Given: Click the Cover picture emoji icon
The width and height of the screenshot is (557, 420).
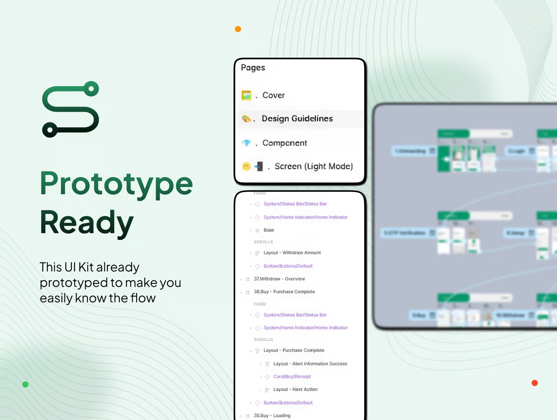Looking at the screenshot, I should (x=246, y=95).
